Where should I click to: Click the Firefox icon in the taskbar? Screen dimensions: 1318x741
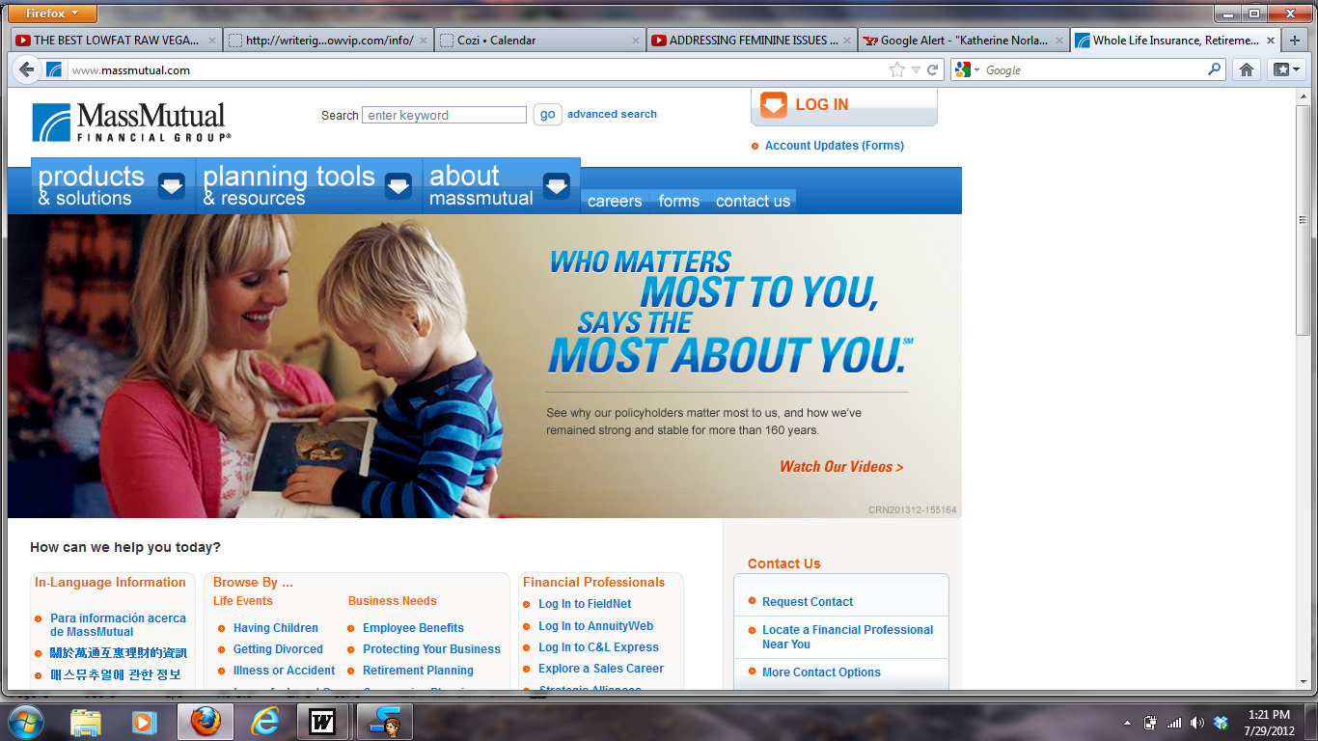[x=205, y=722]
